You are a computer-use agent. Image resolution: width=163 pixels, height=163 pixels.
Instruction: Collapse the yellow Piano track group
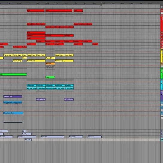coord(162,50)
